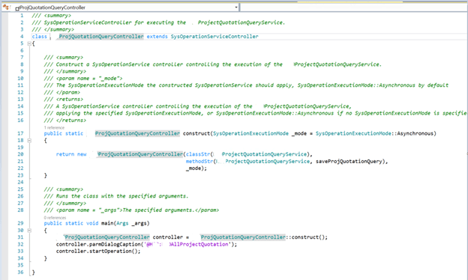Collapse the class body at line 5

(x=29, y=43)
